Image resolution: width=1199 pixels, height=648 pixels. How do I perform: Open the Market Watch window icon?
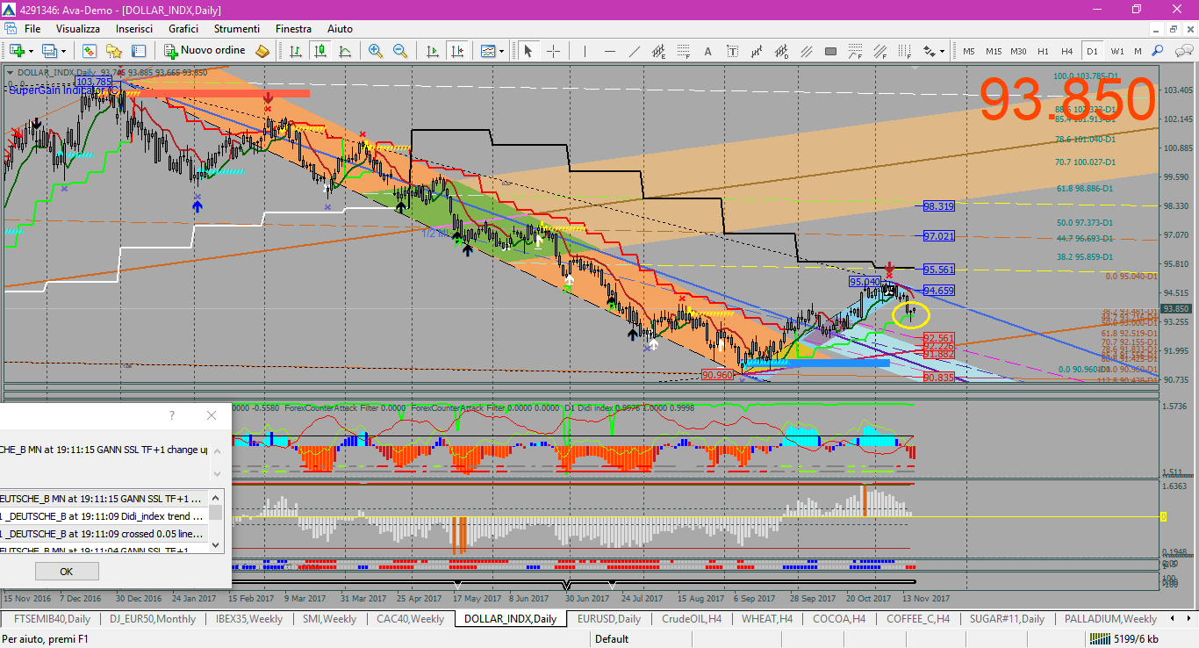pyautogui.click(x=91, y=51)
